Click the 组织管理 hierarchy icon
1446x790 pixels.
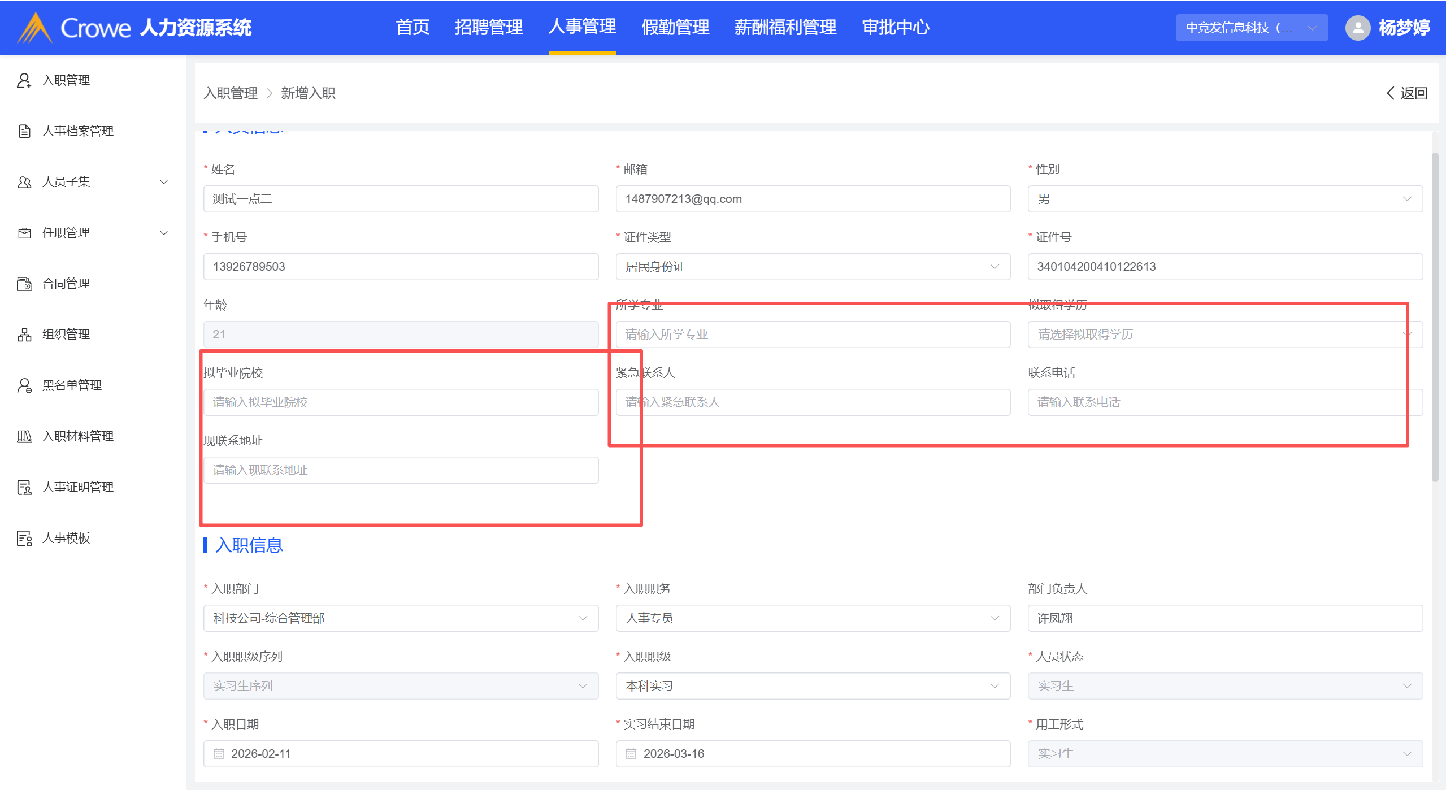click(24, 335)
